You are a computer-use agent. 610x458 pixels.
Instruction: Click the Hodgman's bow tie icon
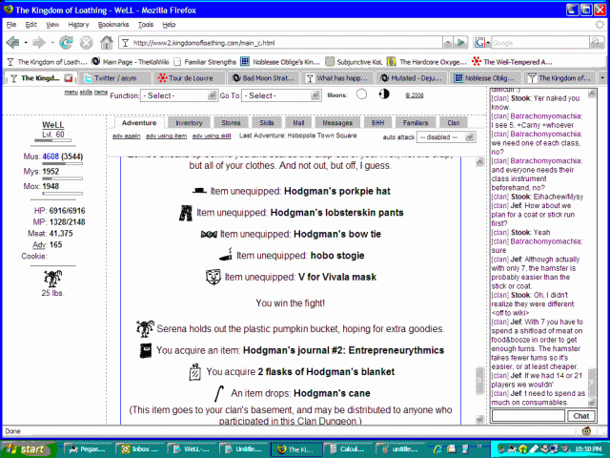[x=209, y=234]
